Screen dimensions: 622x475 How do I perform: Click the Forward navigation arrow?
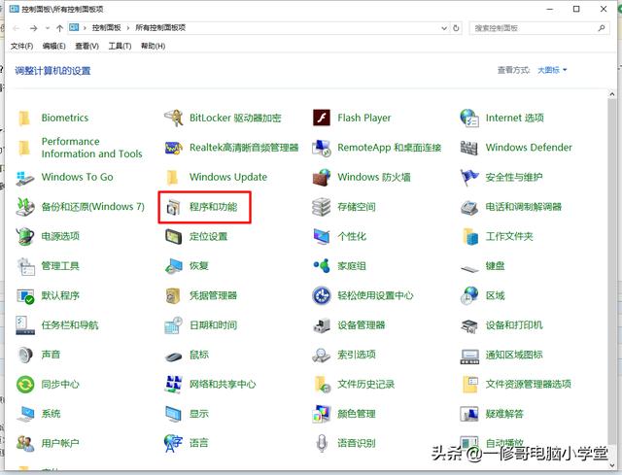pos(34,28)
